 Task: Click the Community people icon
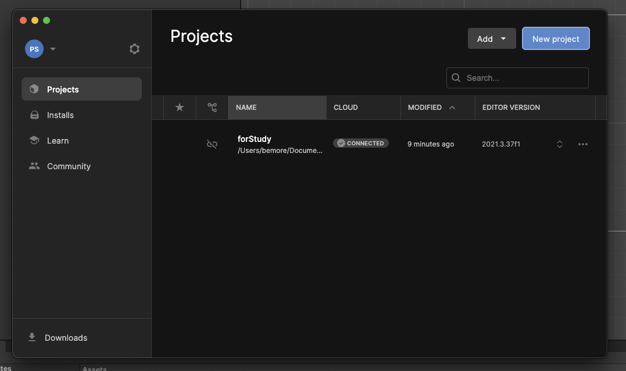pyautogui.click(x=34, y=166)
